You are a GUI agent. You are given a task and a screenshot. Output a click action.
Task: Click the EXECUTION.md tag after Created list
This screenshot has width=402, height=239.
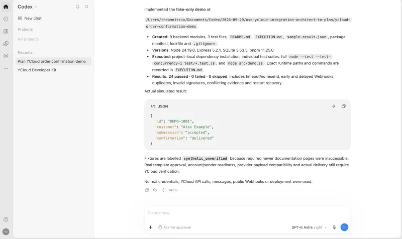(268, 37)
